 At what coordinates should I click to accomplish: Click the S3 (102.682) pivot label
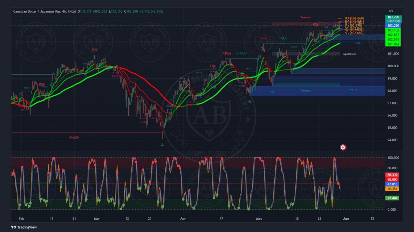pyautogui.click(x=354, y=33)
